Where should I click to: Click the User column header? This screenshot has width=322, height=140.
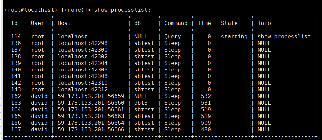click(37, 23)
